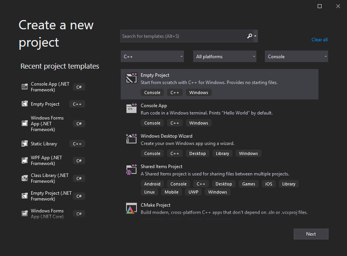Click the C# tag beside WPF App
347x256 pixels.
coord(79,161)
